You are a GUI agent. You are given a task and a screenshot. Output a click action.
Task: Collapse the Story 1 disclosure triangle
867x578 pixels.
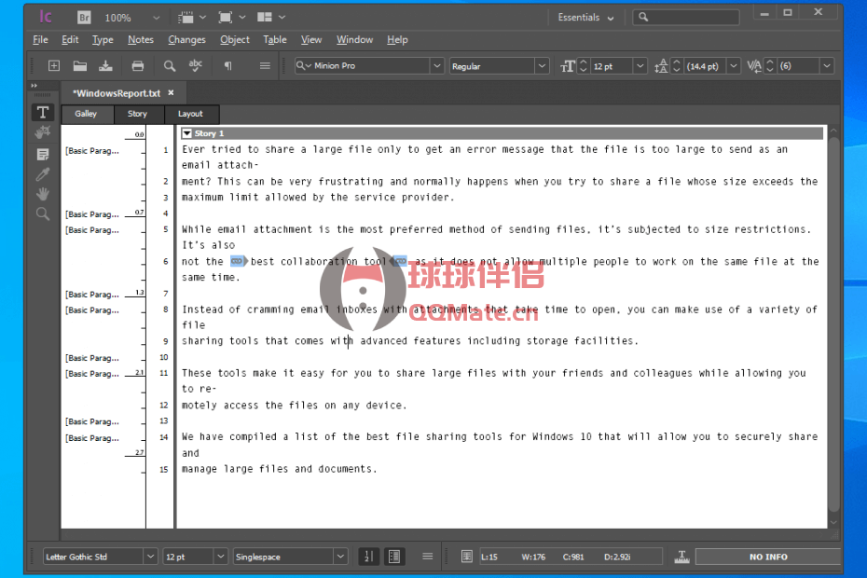coord(186,134)
